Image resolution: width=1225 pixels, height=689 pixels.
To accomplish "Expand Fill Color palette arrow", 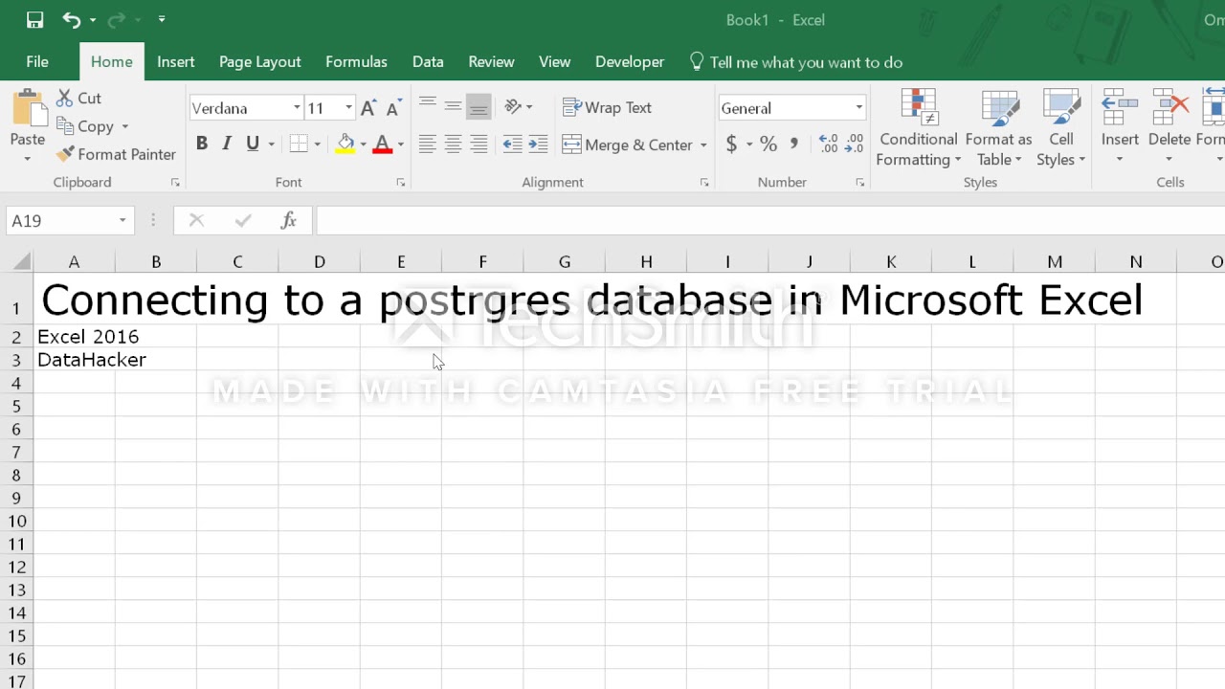I will [x=363, y=144].
